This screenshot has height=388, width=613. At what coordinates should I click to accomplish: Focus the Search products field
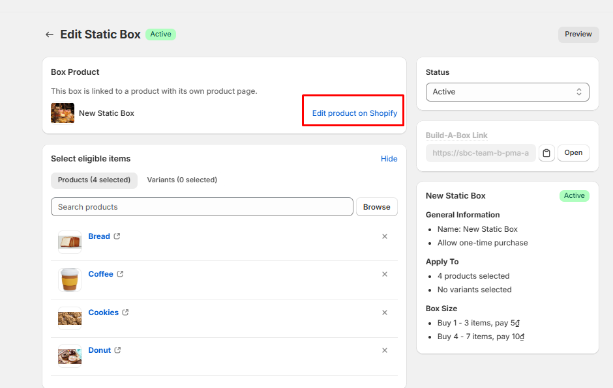202,207
